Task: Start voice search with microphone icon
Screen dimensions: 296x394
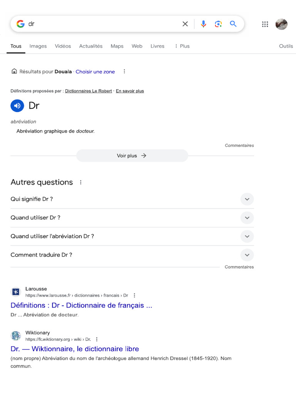Action: pos(203,24)
